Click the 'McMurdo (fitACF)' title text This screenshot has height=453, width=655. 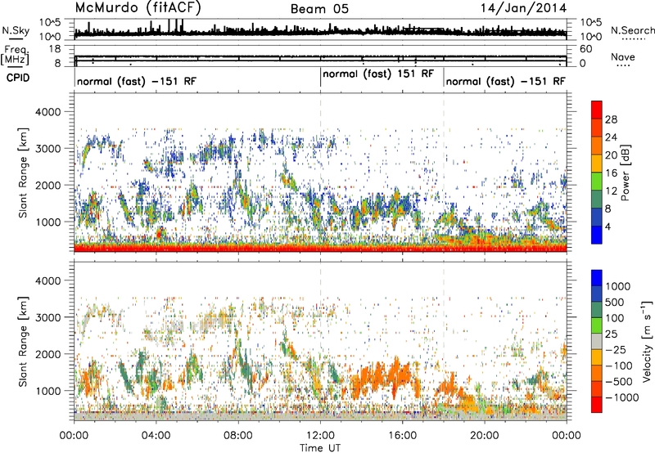(138, 8)
